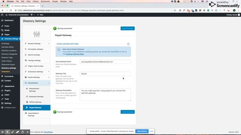Open the Extensions submenu link
The image size is (241, 135).
point(6,72)
